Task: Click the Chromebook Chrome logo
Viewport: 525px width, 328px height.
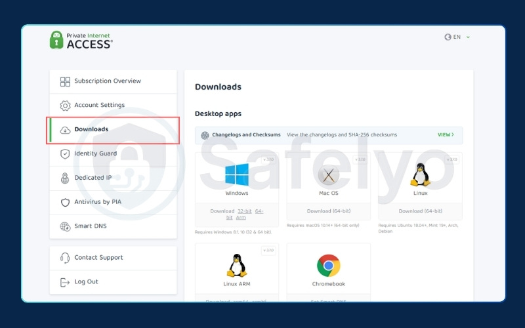Action: click(328, 265)
